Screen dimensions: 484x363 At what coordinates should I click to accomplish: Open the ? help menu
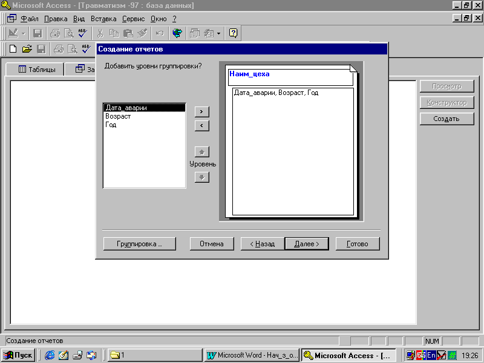click(x=174, y=19)
